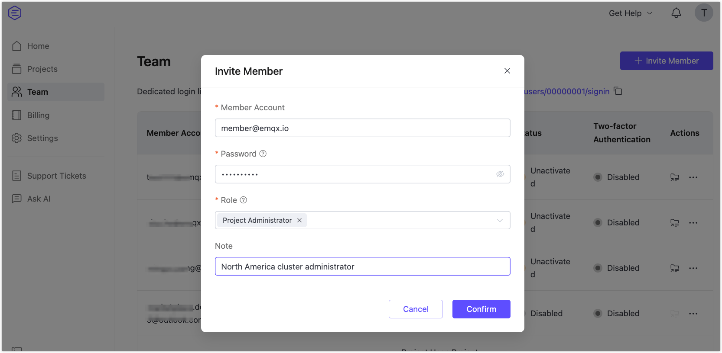Click the Role help question icon

point(244,200)
